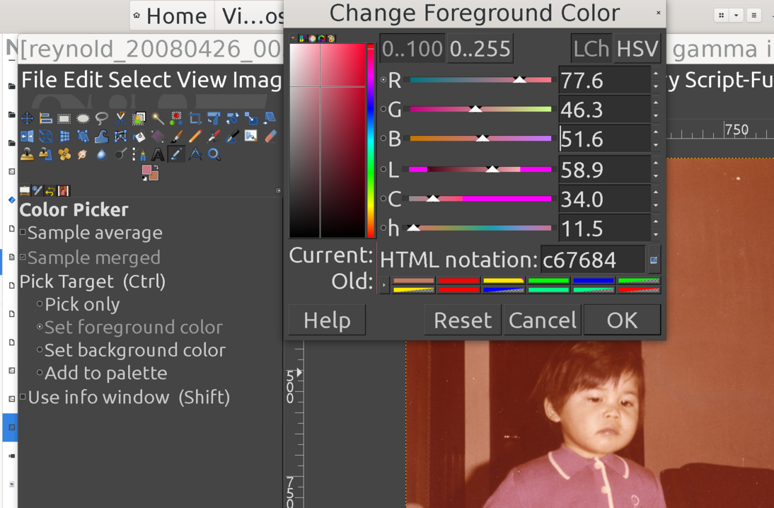Choose Set background color radio option
The width and height of the screenshot is (774, 508).
click(x=40, y=350)
